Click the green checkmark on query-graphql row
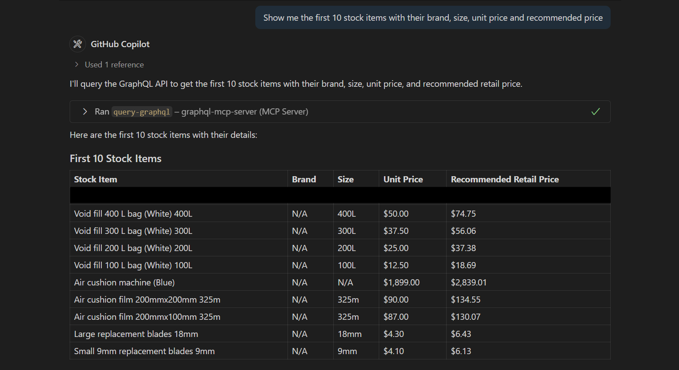The width and height of the screenshot is (679, 370). [595, 112]
